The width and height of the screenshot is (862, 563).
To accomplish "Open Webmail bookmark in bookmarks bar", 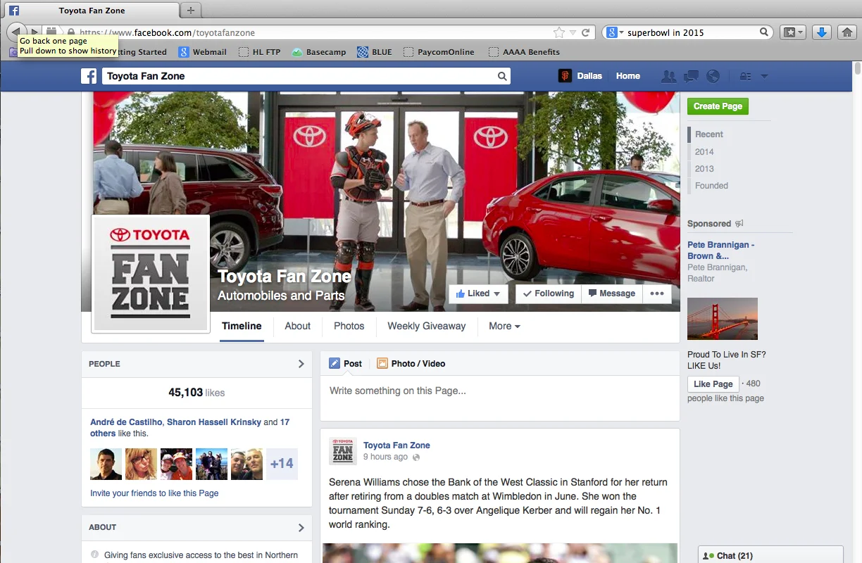I will (x=203, y=52).
